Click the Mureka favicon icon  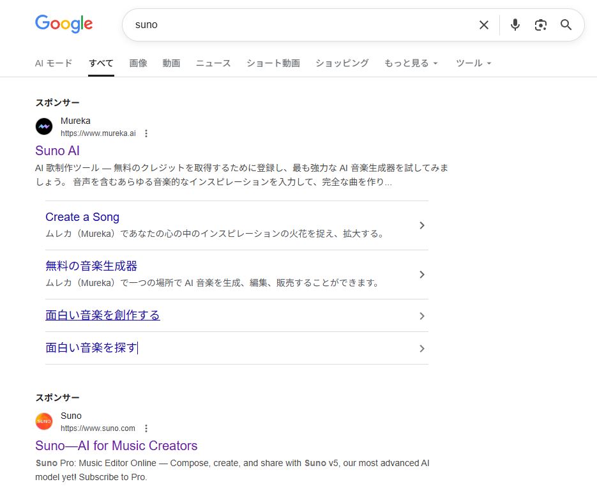coord(44,126)
